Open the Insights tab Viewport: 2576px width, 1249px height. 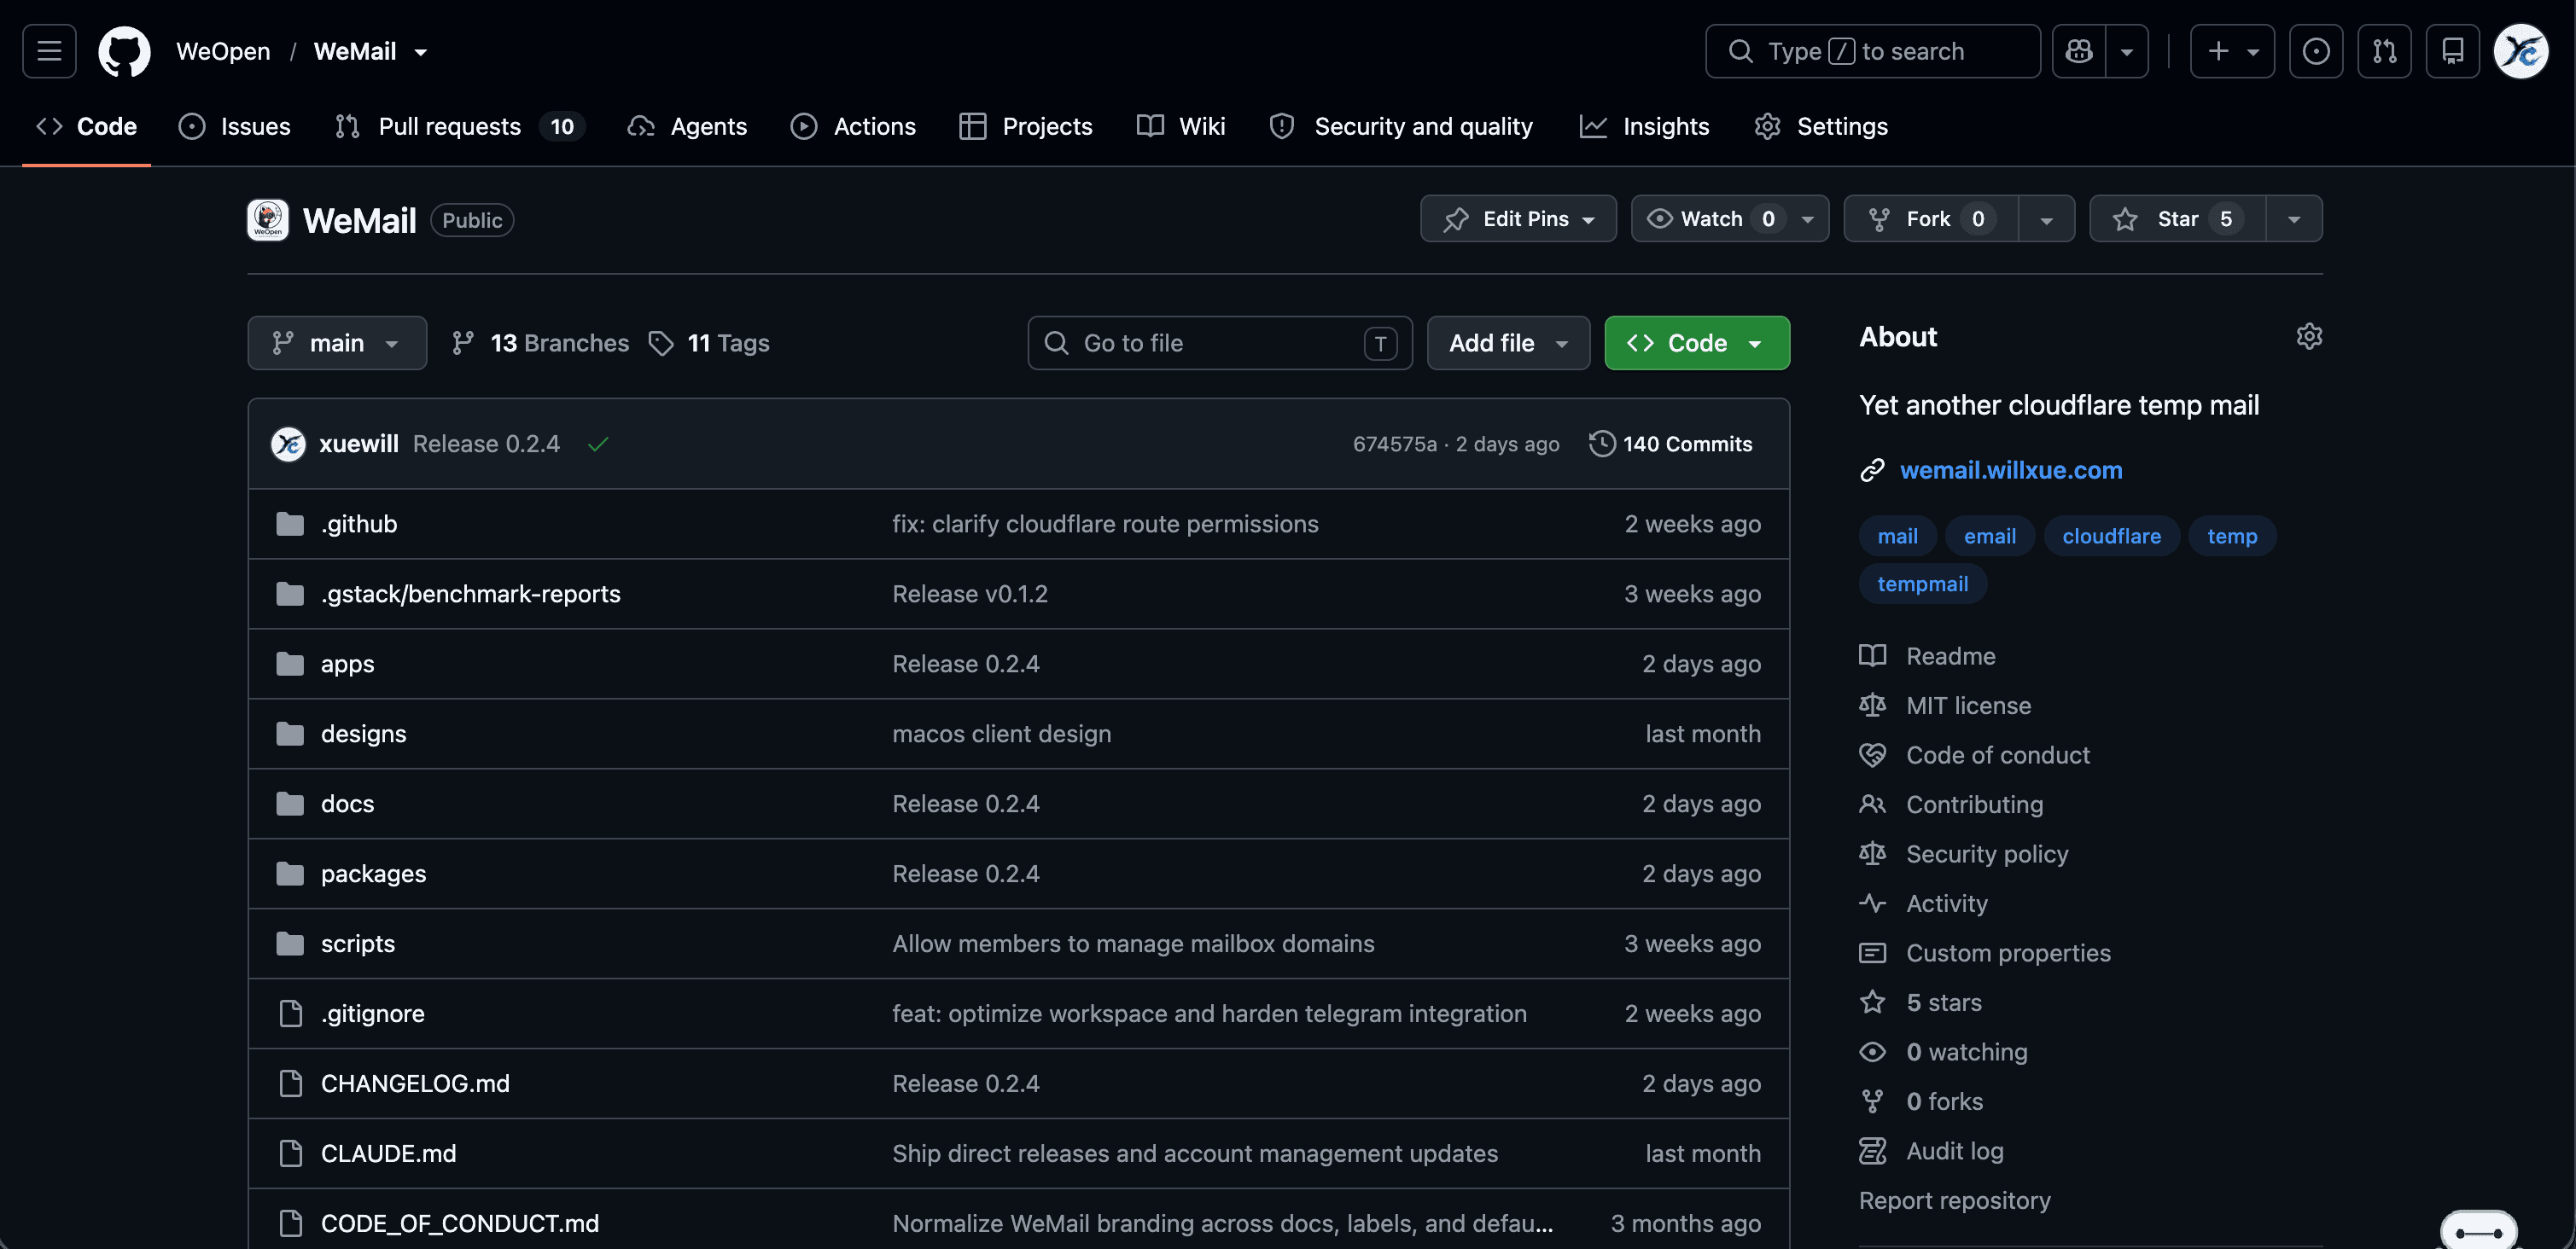(1645, 126)
